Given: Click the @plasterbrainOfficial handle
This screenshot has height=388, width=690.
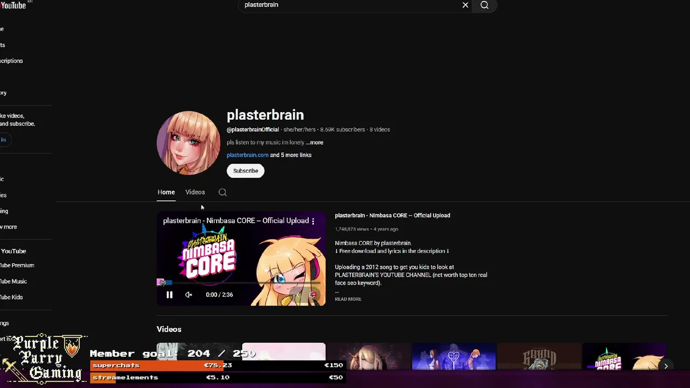Looking at the screenshot, I should tap(253, 130).
